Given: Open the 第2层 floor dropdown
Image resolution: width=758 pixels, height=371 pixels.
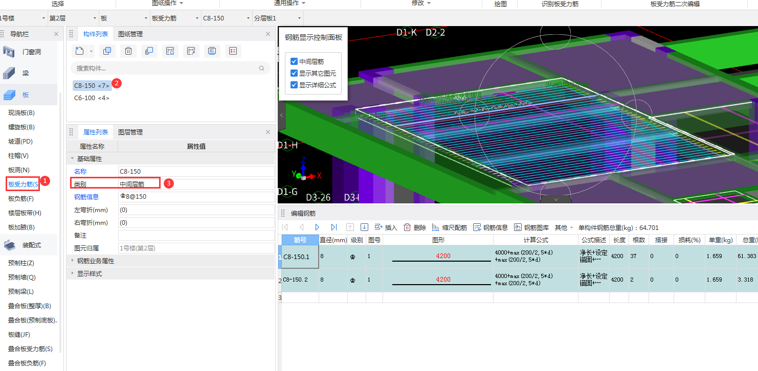Looking at the screenshot, I should point(72,18).
